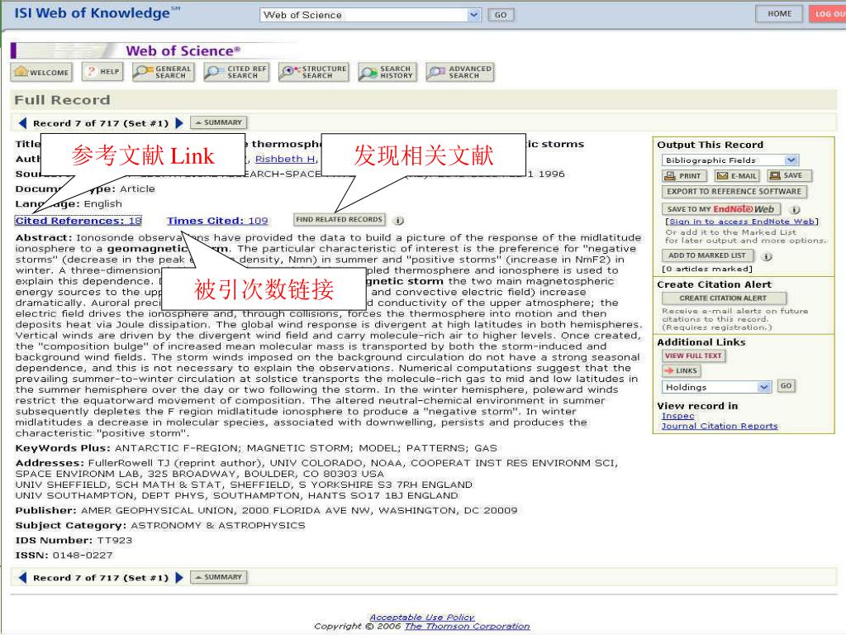Click the LINKS arrow button
The width and height of the screenshot is (846, 635).
[x=681, y=371]
